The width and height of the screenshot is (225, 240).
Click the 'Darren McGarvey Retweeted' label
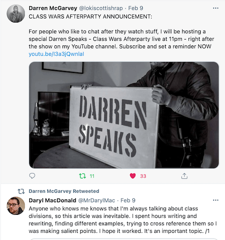[x=64, y=191]
